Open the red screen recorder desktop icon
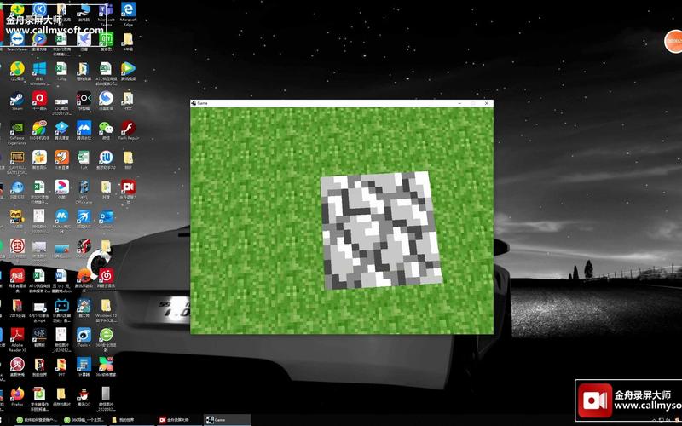Screen dimensions: 682x426 pos(128,187)
